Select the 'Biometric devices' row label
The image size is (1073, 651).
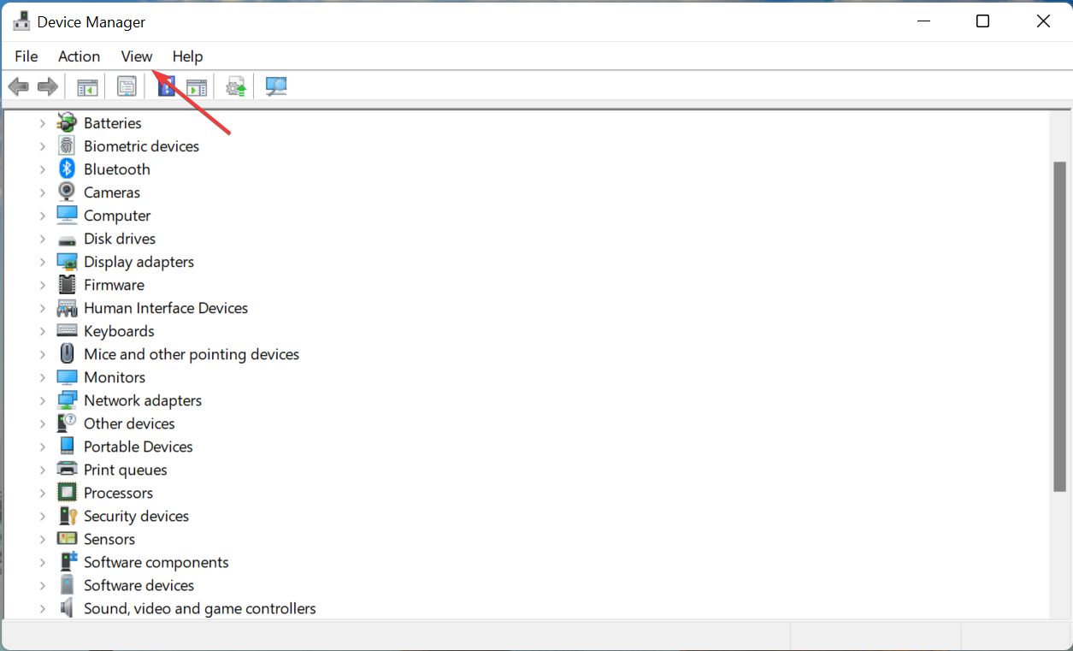[x=141, y=146]
